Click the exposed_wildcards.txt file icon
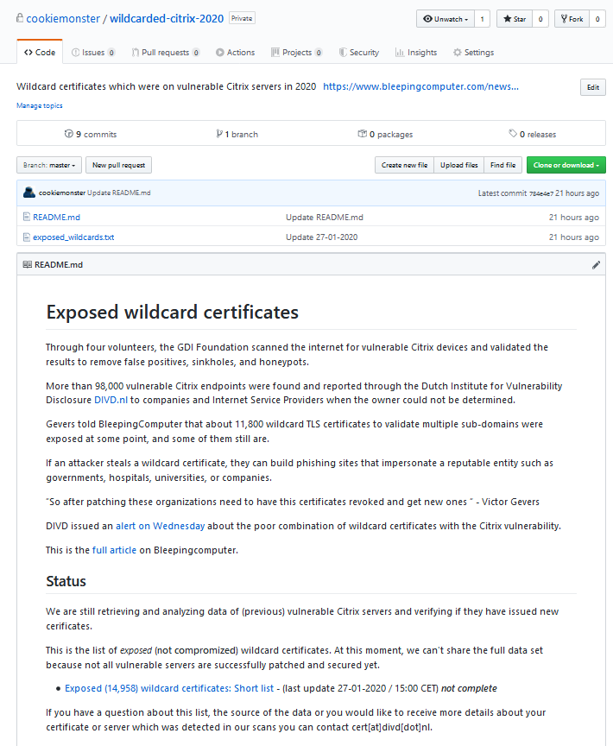 tap(27, 237)
